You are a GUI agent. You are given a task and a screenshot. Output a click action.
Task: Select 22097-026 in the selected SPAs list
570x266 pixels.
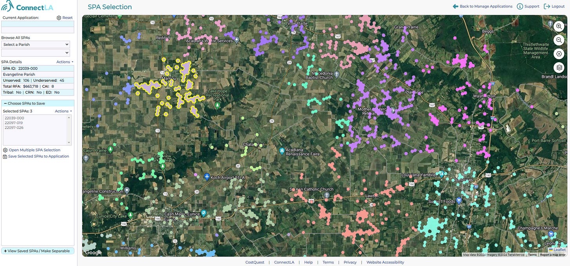14,128
